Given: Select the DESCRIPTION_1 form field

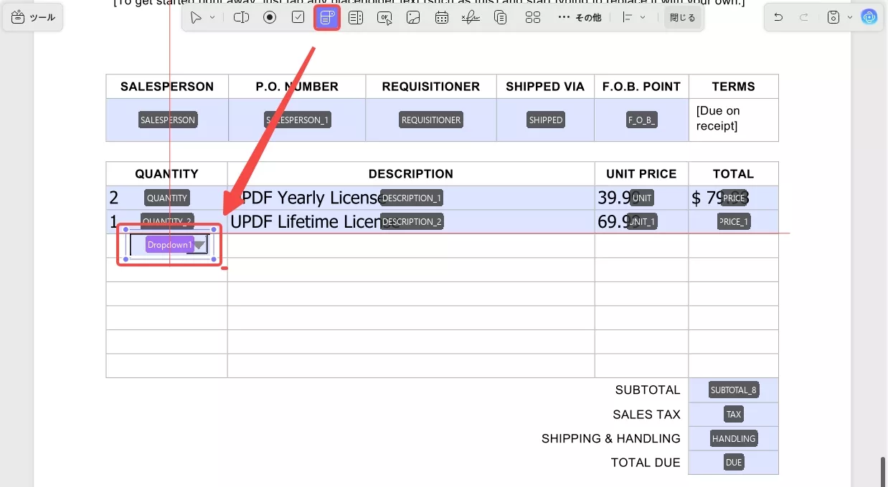Looking at the screenshot, I should pos(412,198).
